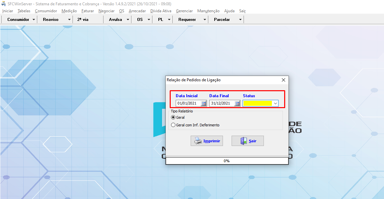Click the 2ª via toolbar button
Image resolution: width=384 pixels, height=199 pixels.
pos(83,20)
